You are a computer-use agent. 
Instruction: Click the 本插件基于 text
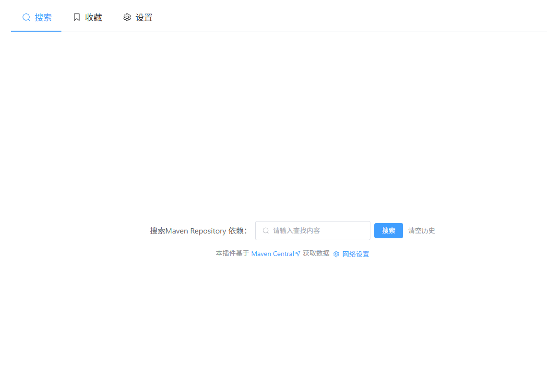pos(232,254)
